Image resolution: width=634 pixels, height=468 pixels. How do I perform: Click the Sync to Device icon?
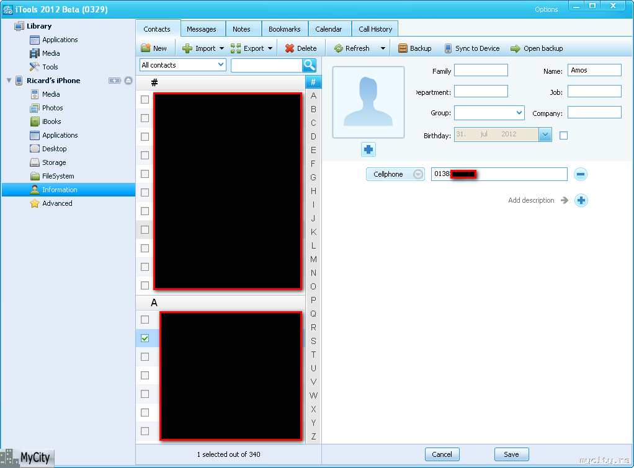coord(448,48)
